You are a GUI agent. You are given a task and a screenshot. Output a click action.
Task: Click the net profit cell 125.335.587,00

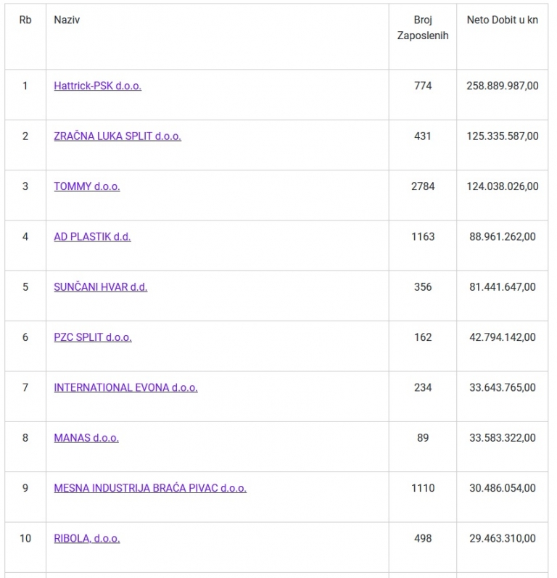point(503,136)
